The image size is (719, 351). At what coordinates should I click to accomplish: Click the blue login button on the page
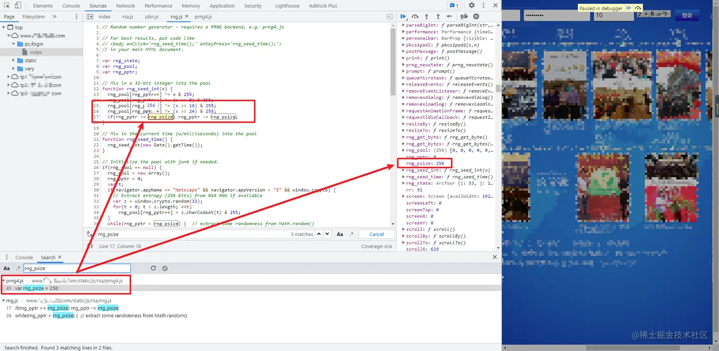click(687, 15)
